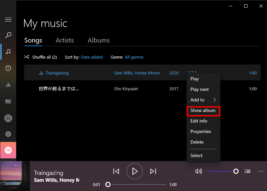The image size is (267, 191).
Task: Select Show album in context menu
Action: pyautogui.click(x=203, y=110)
